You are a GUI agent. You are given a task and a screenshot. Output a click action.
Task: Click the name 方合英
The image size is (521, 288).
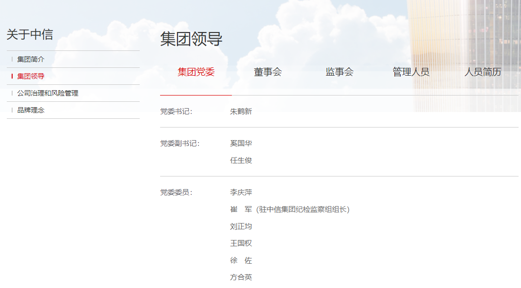(x=241, y=277)
